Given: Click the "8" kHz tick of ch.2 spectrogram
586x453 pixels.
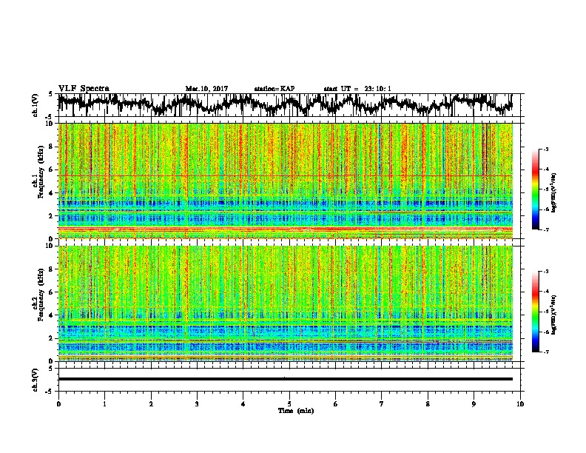Looking at the screenshot, I should (x=52, y=269).
